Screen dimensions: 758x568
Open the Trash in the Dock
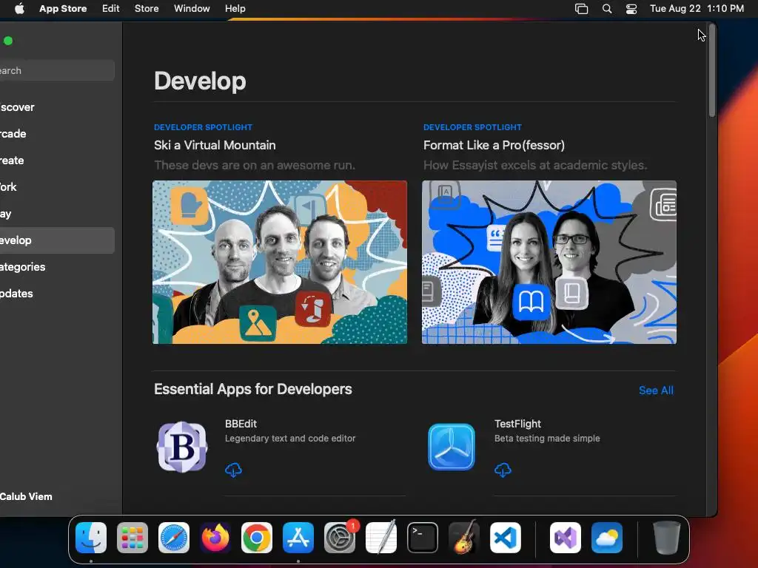tap(667, 538)
